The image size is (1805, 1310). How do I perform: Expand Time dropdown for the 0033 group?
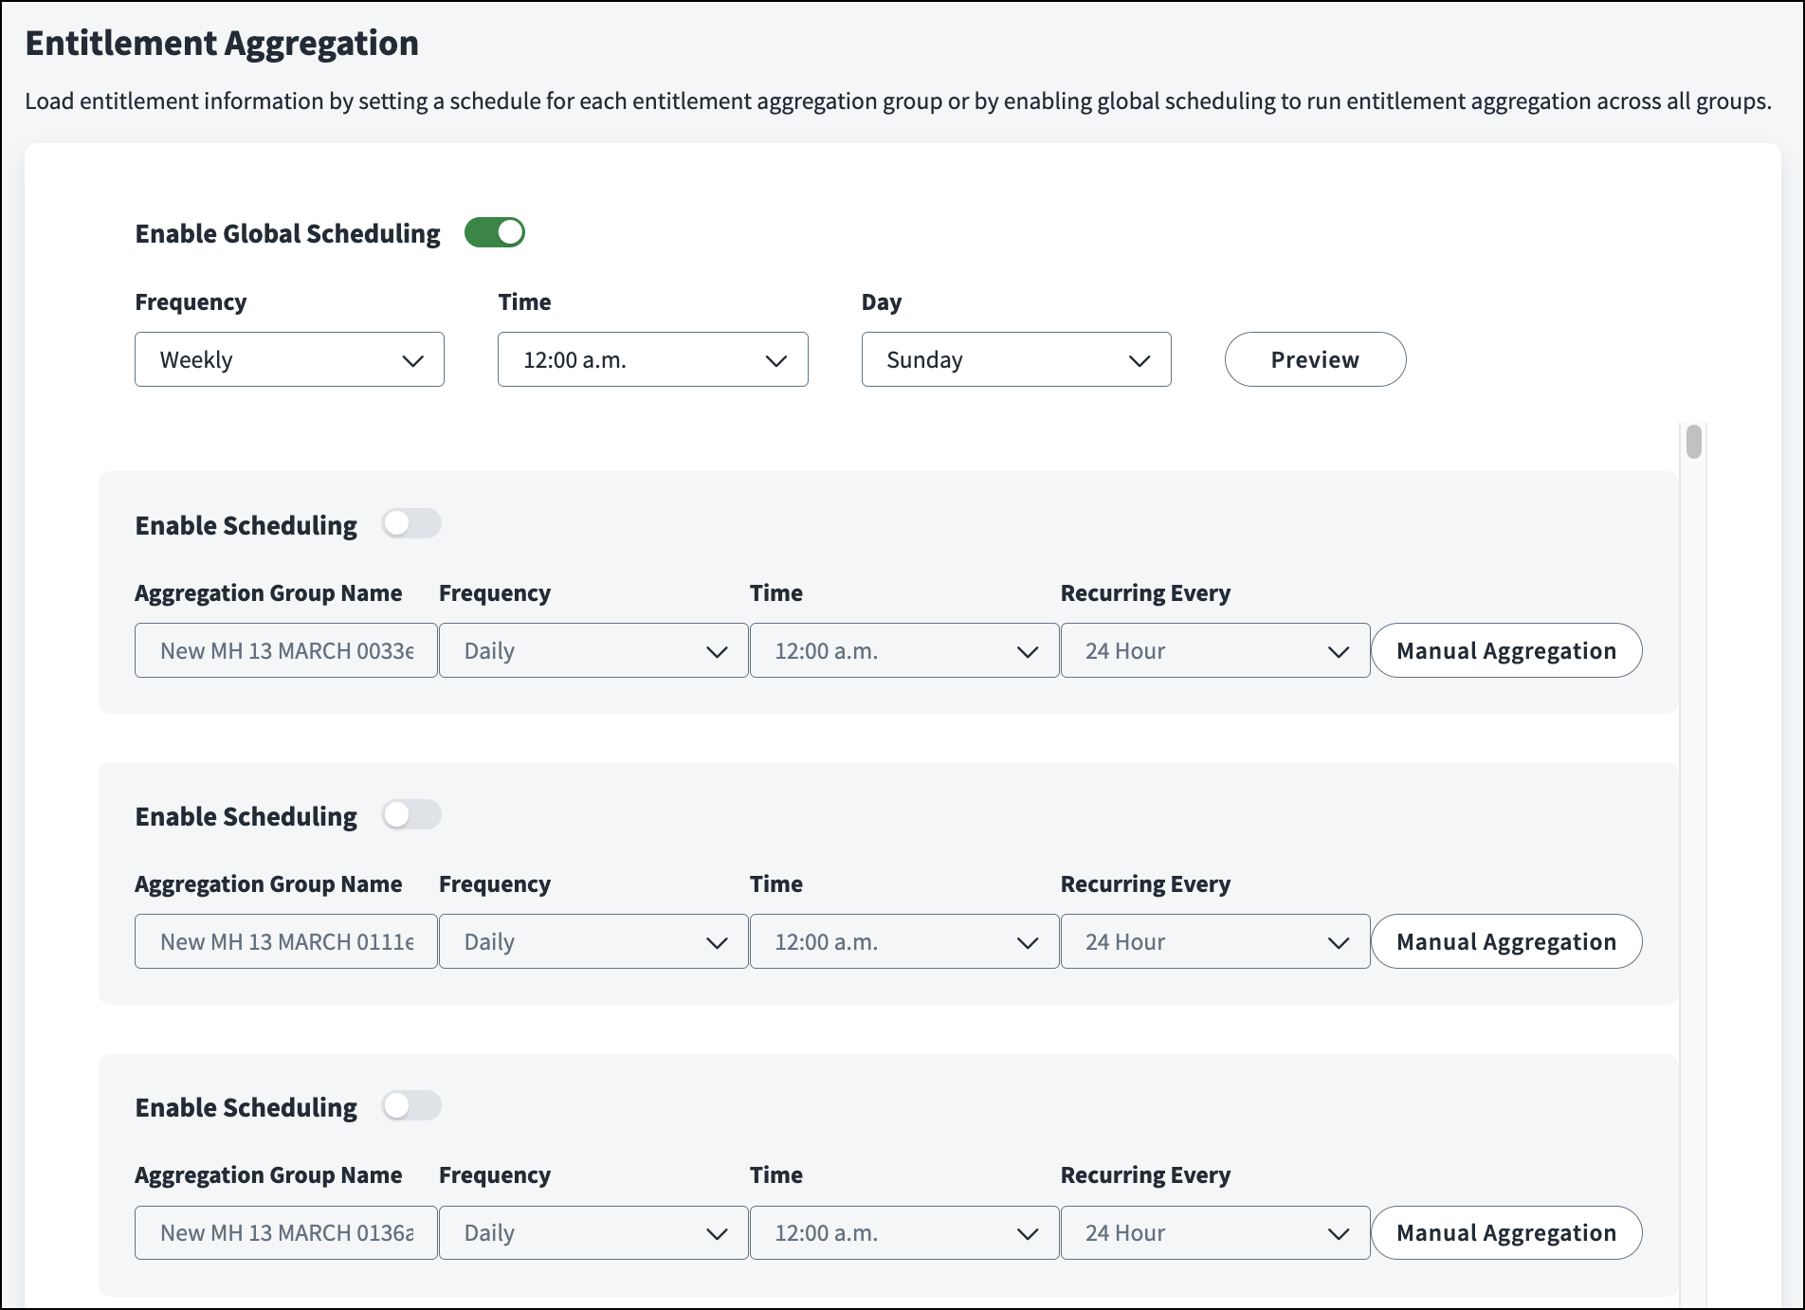point(903,650)
